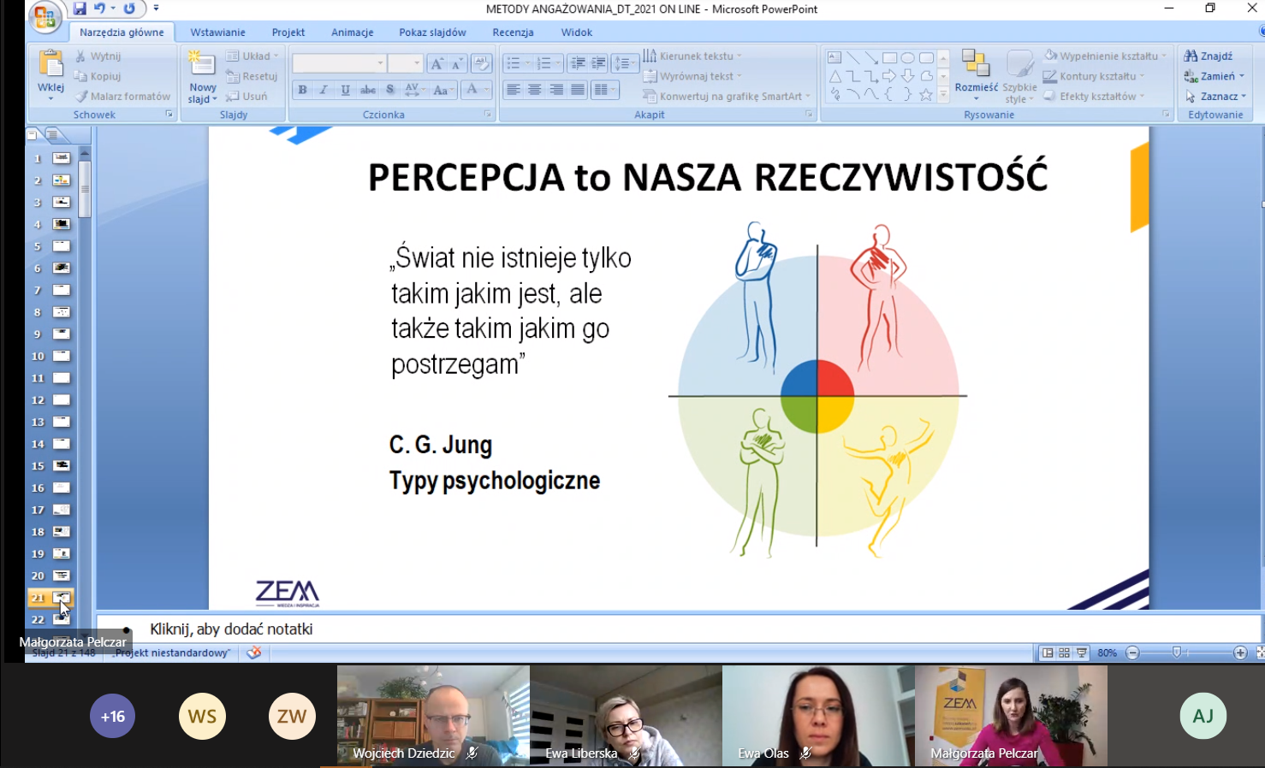Open the font name combo box

point(339,64)
